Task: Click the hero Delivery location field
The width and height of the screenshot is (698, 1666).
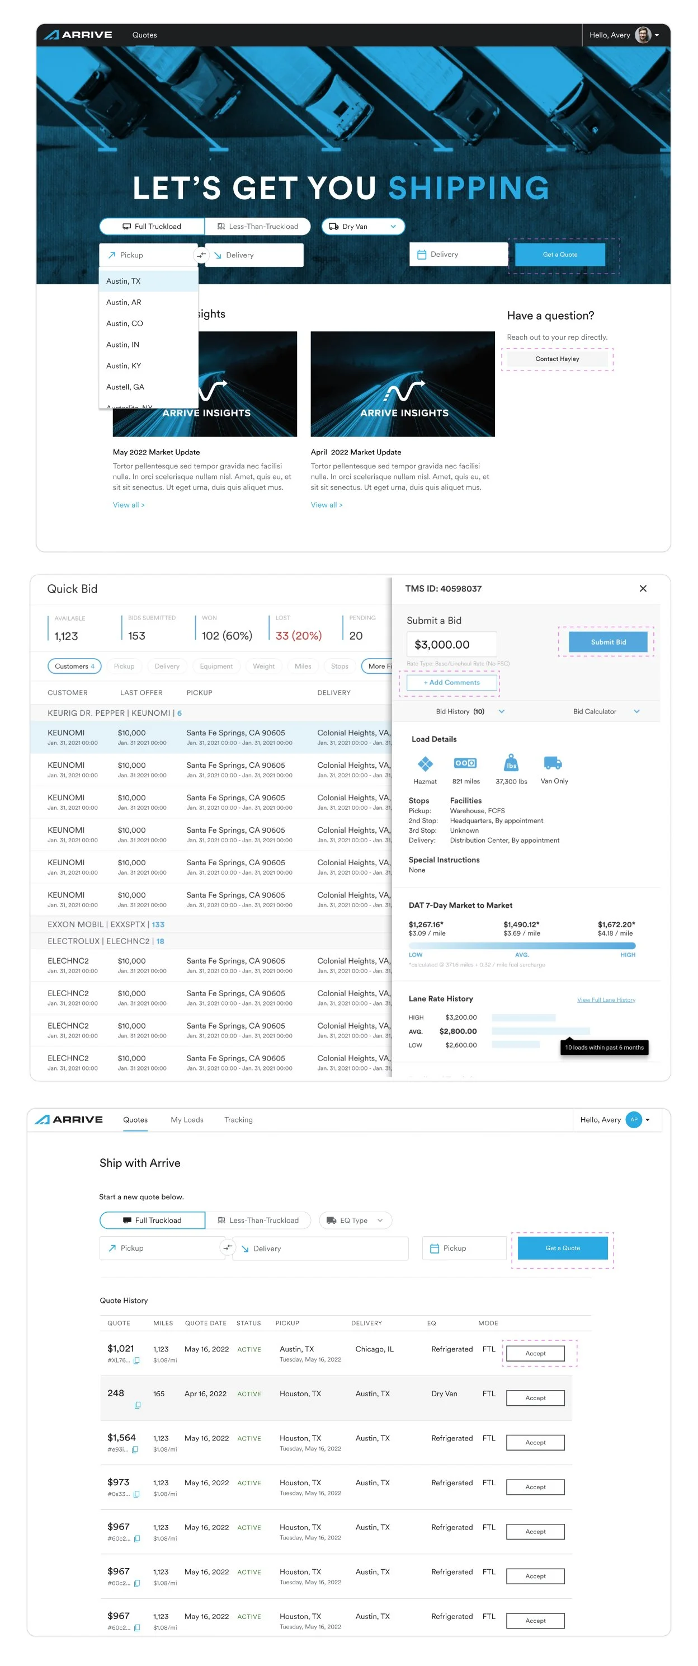Action: [x=254, y=255]
